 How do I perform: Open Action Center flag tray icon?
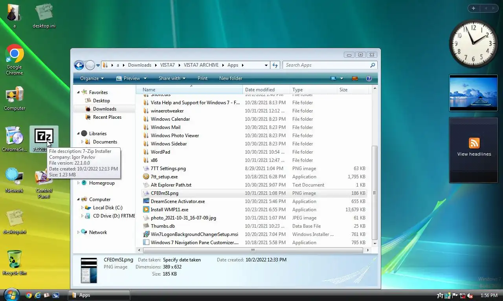pos(455,296)
